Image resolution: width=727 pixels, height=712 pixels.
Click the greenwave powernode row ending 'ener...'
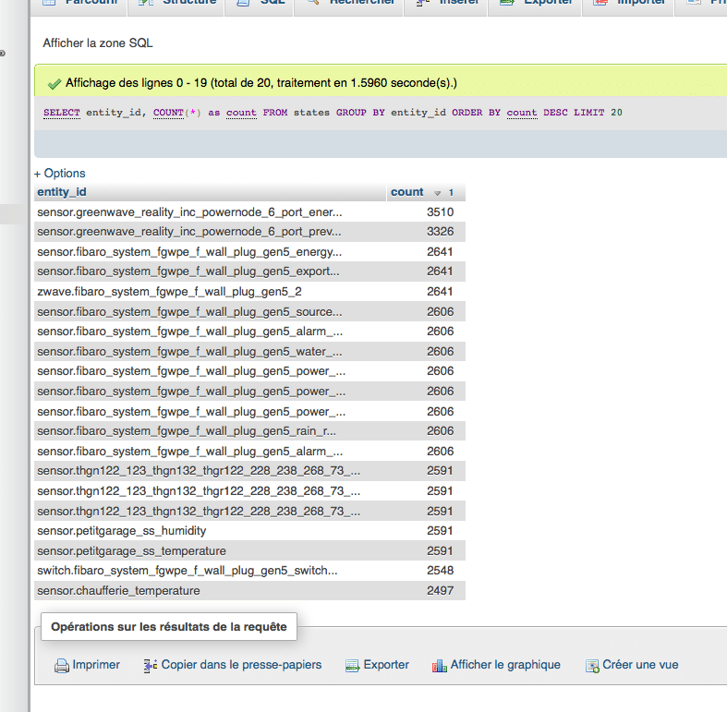(x=249, y=211)
